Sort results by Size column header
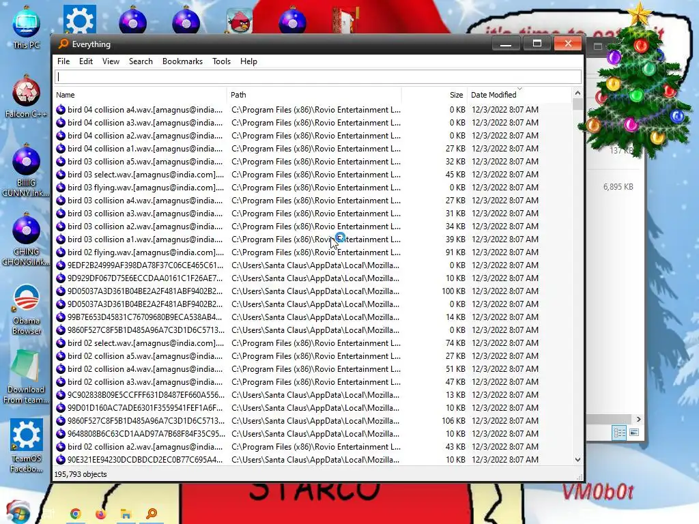 (434, 95)
